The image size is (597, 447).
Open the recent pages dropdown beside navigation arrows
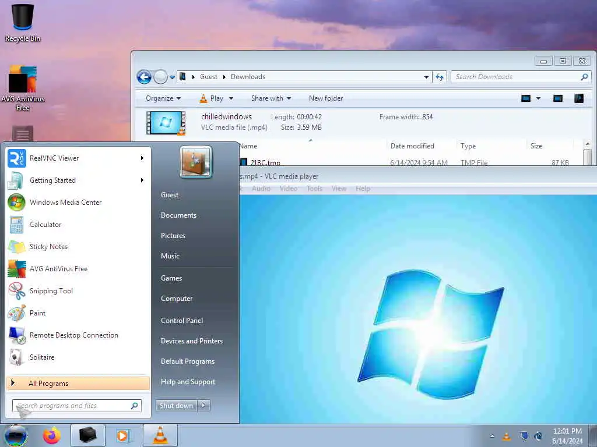172,77
